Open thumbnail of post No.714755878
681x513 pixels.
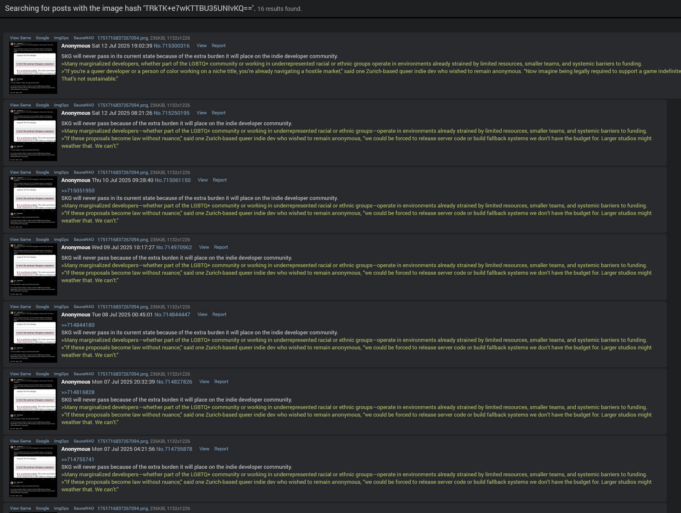point(33,471)
